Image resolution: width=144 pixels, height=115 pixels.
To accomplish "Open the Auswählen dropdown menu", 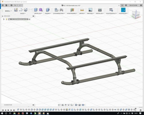I will coord(123,14).
